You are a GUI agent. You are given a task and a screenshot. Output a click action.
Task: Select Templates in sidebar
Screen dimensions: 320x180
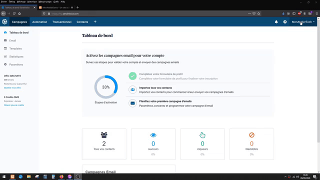coord(15,48)
